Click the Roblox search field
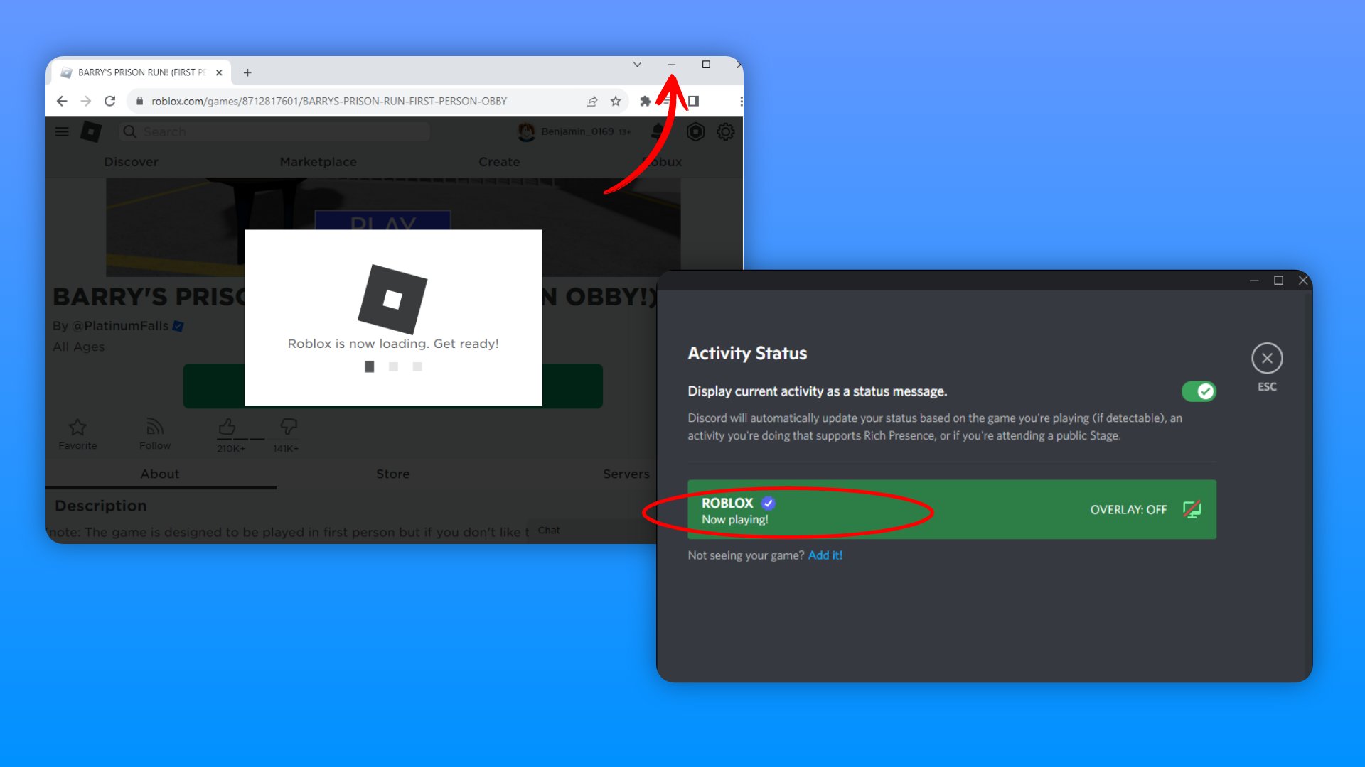This screenshot has width=1365, height=767. point(274,131)
